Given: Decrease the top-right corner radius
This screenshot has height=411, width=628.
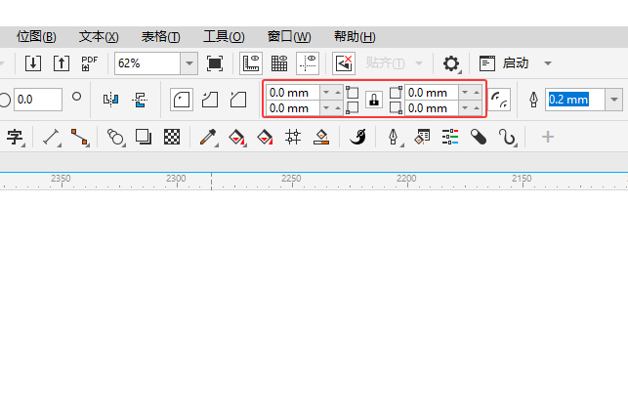Looking at the screenshot, I should [465, 93].
